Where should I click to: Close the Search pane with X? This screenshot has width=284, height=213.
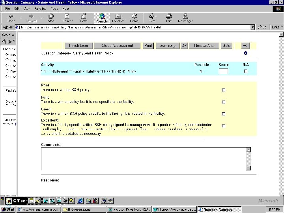tap(13, 35)
